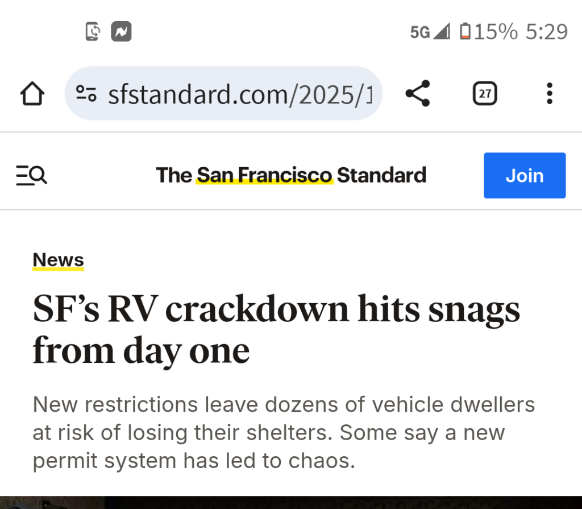Image resolution: width=582 pixels, height=509 pixels.
Task: Tap the 5:29 clock in status bar
Action: click(x=546, y=32)
